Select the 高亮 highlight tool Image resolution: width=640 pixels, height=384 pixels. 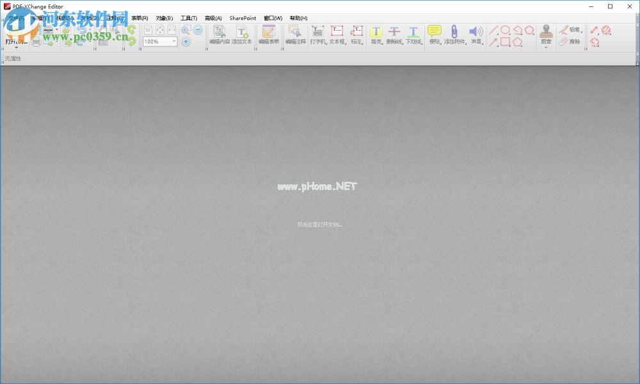pyautogui.click(x=376, y=35)
